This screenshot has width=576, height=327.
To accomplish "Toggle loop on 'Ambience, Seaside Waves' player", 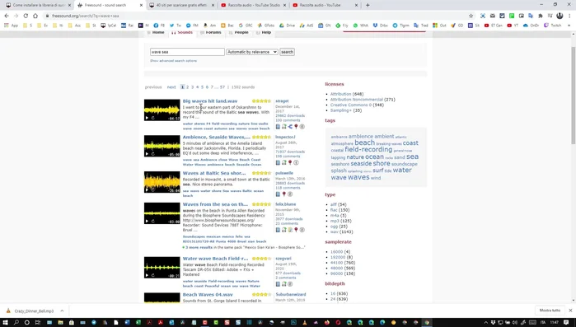I will (x=152, y=154).
